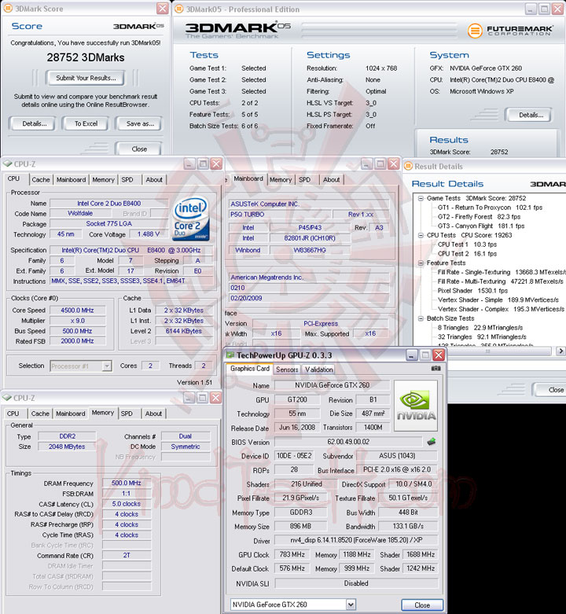566x614 pixels.
Task: Select Graphics Card tab in GPU-Z
Action: tap(250, 369)
